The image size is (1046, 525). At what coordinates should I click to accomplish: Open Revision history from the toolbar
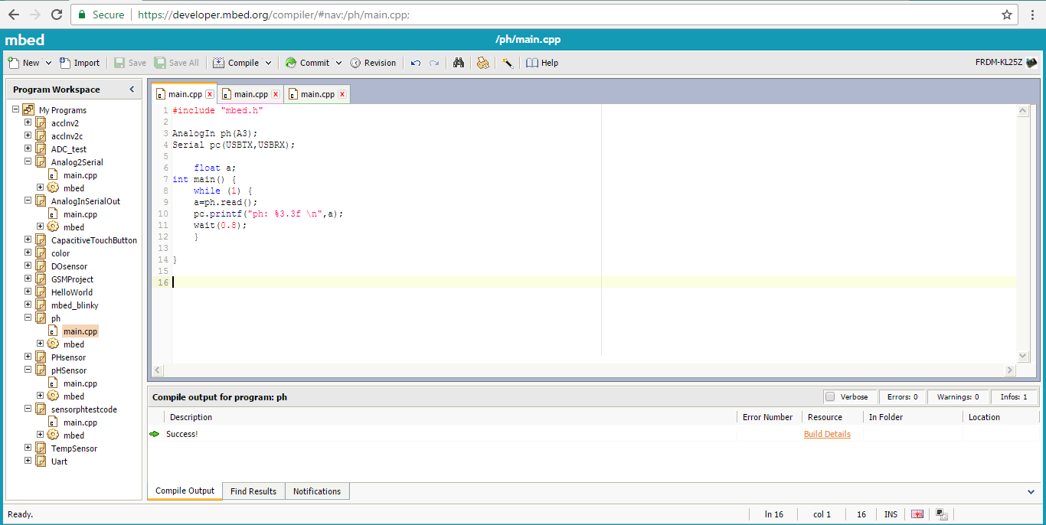coord(373,63)
